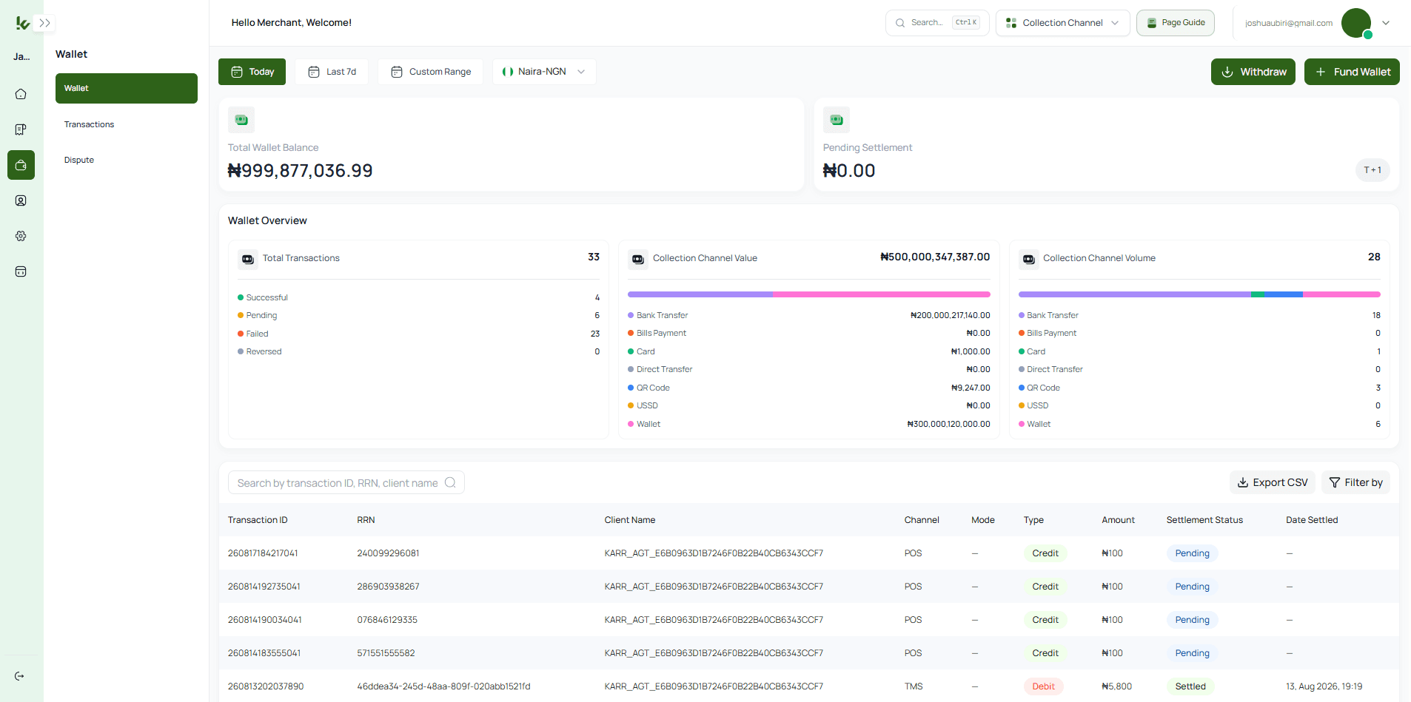Click the Collection Channel Value progress bar
The width and height of the screenshot is (1411, 702).
(809, 294)
